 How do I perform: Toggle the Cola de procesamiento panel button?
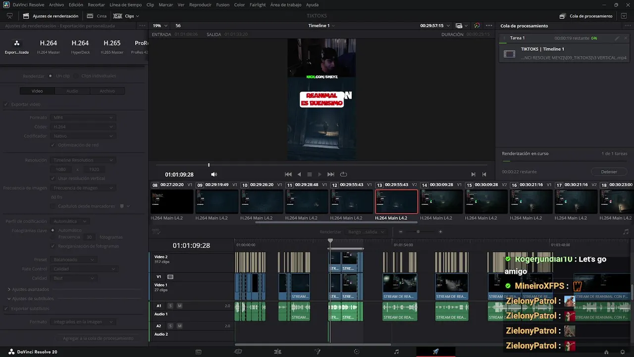pyautogui.click(x=586, y=16)
